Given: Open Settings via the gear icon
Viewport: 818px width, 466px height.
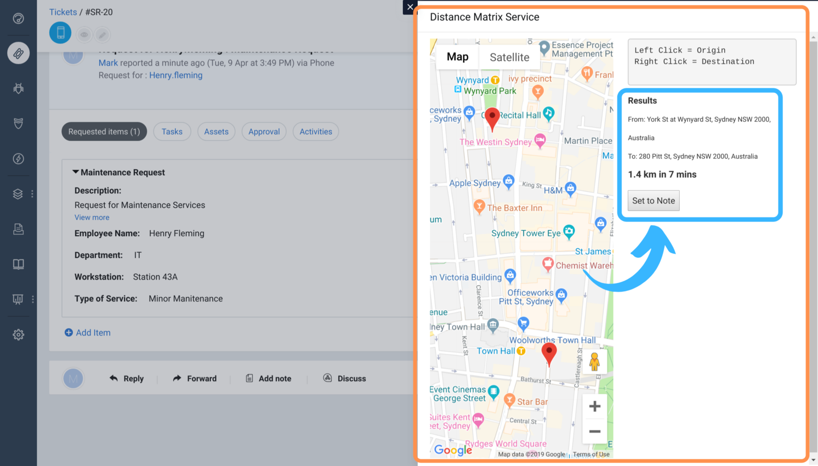Looking at the screenshot, I should [x=18, y=334].
